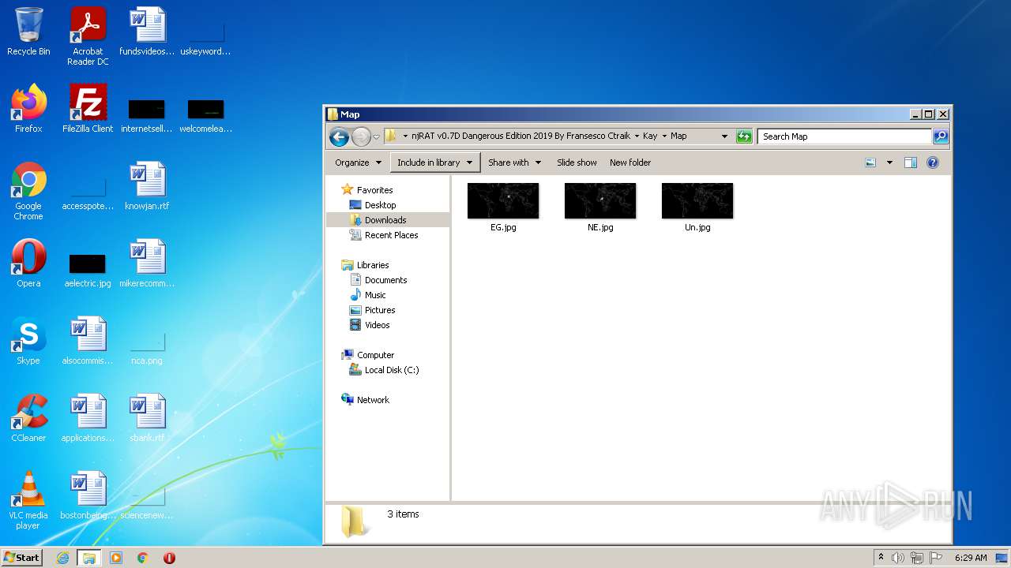The image size is (1011, 568).
Task: Open Include in library dropdown
Action: point(435,163)
